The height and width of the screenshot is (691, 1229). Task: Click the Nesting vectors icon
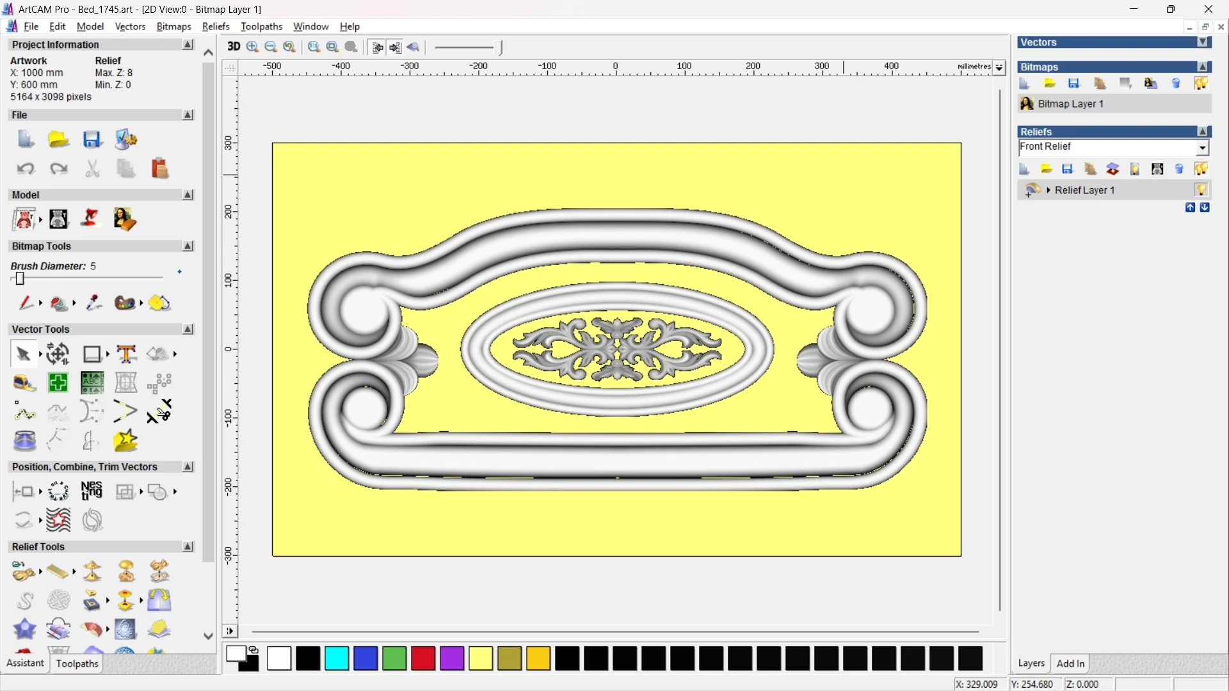(92, 491)
